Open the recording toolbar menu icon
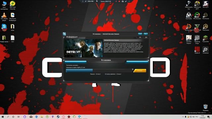212x119 pixels. (83, 1)
